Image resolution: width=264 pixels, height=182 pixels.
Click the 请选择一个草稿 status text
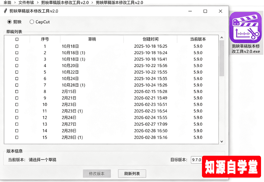pyautogui.click(x=43, y=160)
